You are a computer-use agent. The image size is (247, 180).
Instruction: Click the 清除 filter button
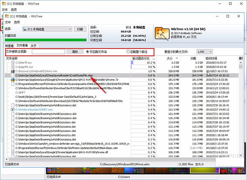(75, 51)
